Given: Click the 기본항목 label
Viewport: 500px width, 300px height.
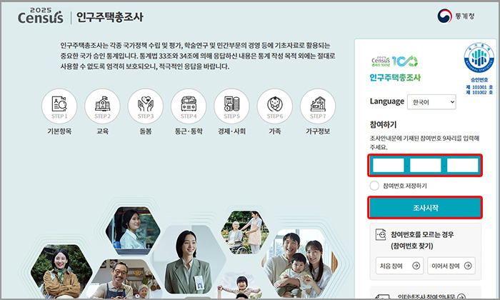Looking at the screenshot, I should click(59, 131).
